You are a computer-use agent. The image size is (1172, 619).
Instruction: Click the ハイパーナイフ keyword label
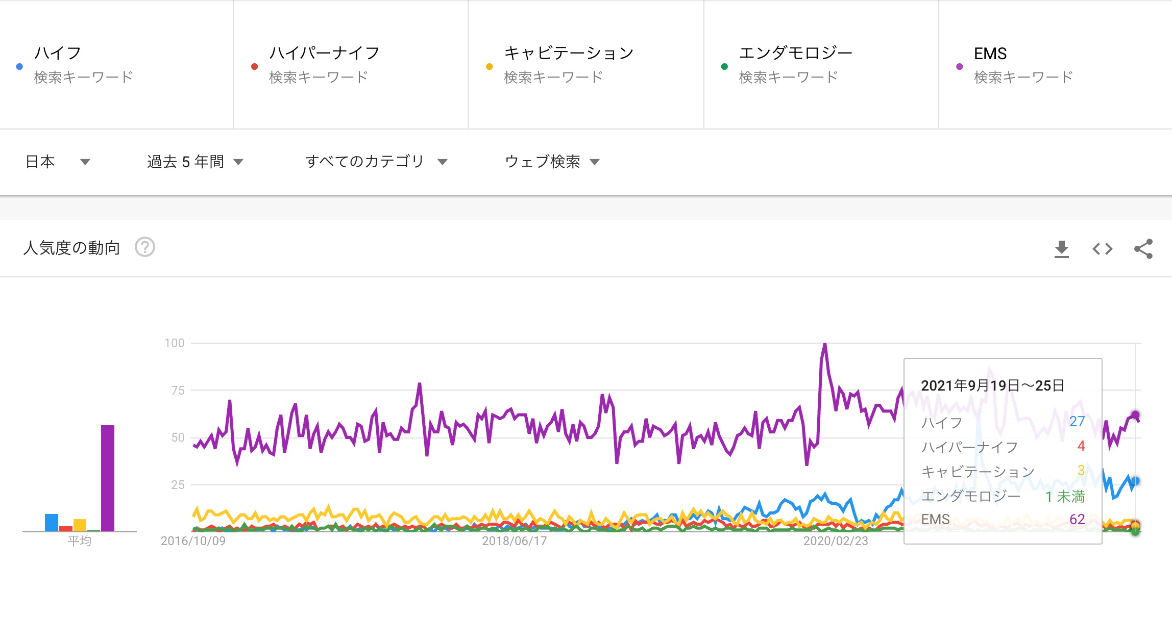324,53
